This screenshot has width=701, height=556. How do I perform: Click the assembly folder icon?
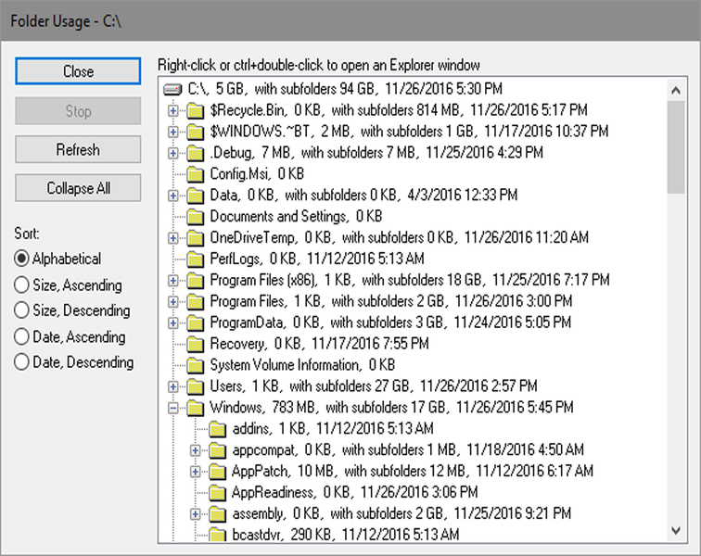(x=217, y=514)
